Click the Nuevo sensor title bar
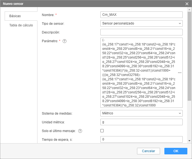The image size is (192, 159). point(82,4)
